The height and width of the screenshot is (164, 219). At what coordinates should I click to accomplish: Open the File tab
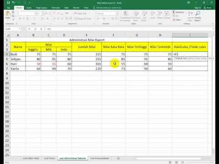[9, 8]
